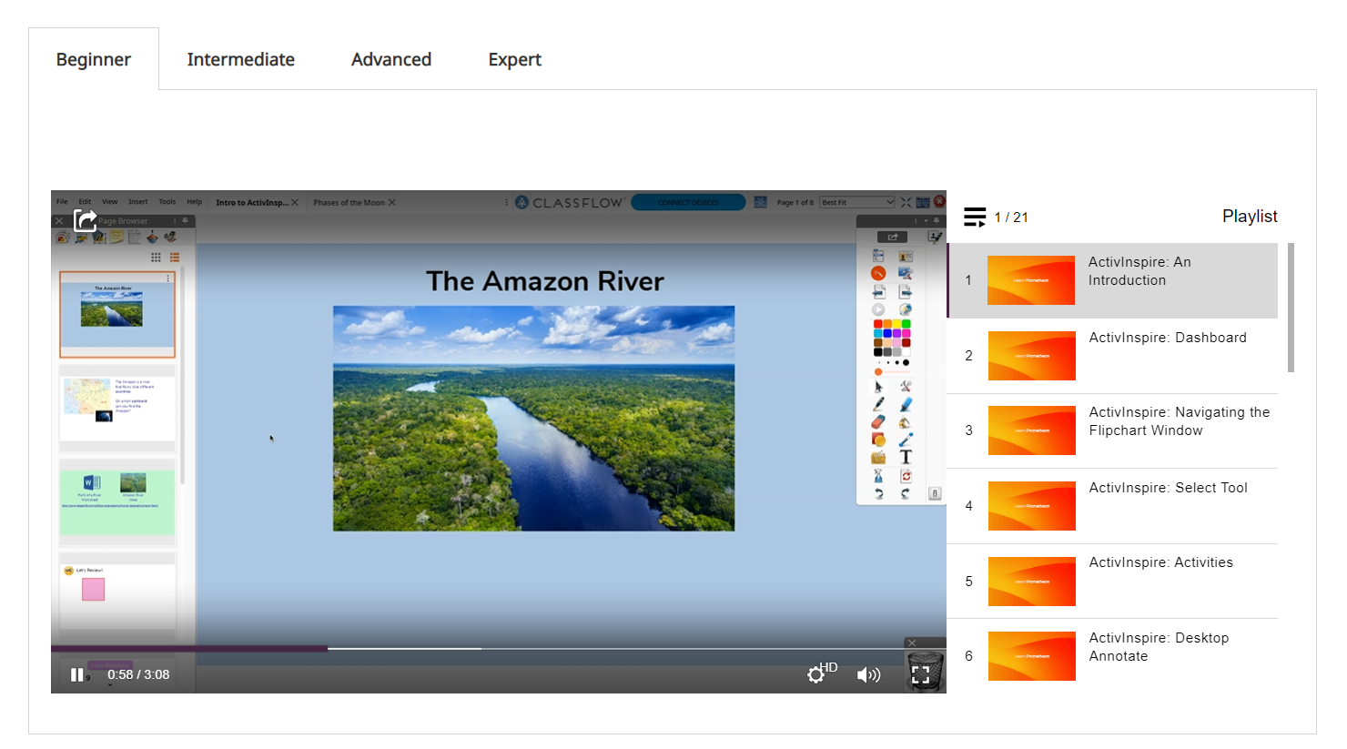Pause the video playback
This screenshot has width=1347, height=749.
point(76,674)
